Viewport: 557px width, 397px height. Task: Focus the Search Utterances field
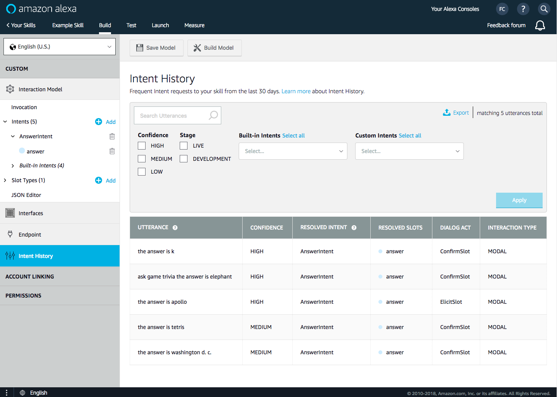coord(173,116)
